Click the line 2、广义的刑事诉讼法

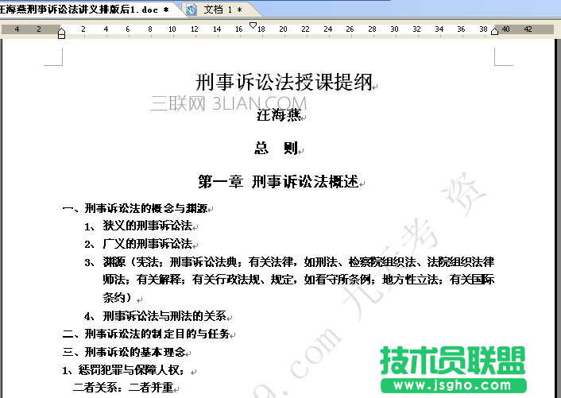coord(138,244)
